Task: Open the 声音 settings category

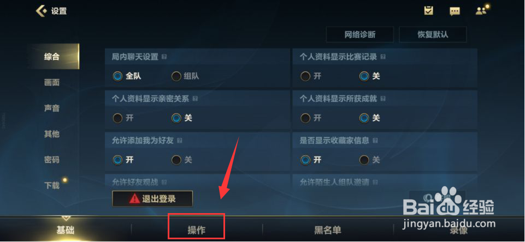Action: click(52, 108)
